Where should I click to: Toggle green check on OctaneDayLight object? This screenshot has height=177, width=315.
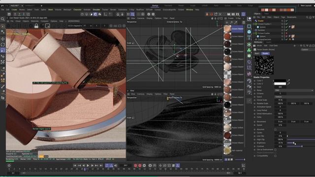286,39
